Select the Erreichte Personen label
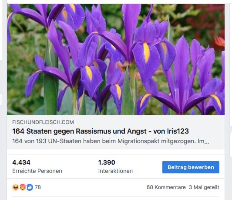Viewport: 232px width, 200px height. [x=37, y=171]
